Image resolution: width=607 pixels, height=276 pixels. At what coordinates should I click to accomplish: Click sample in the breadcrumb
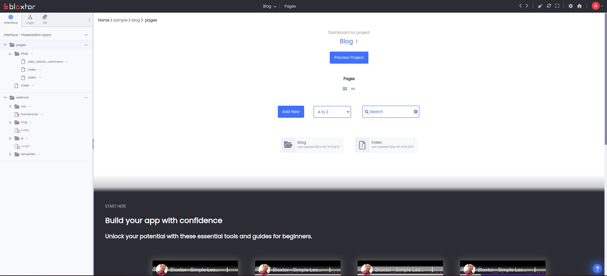point(120,20)
